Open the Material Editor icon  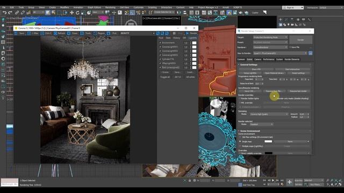[x=222, y=13]
